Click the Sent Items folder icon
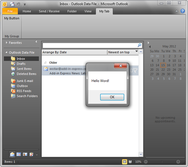The image size is (188, 167). pos(13,69)
